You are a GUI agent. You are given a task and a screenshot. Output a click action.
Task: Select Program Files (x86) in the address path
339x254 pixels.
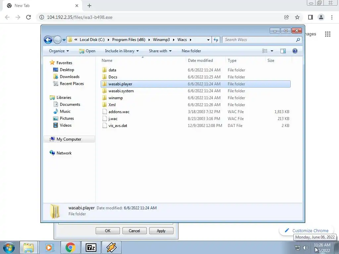pyautogui.click(x=129, y=40)
